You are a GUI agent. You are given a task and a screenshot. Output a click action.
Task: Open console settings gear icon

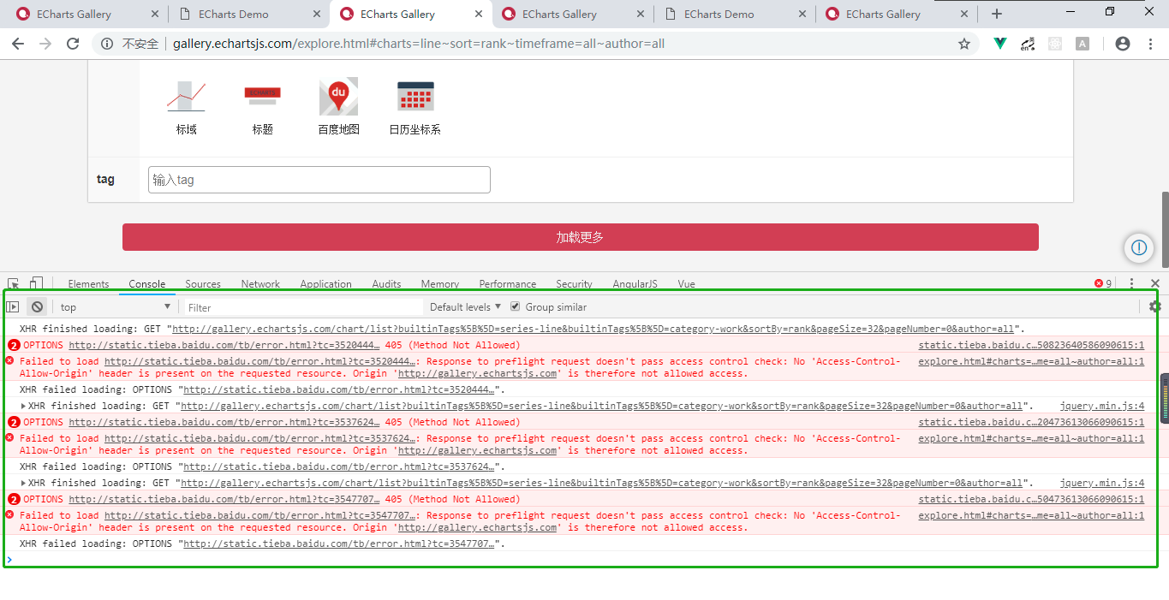[x=1155, y=306]
